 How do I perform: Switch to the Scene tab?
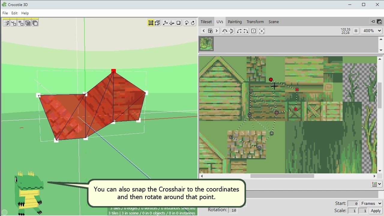274,22
